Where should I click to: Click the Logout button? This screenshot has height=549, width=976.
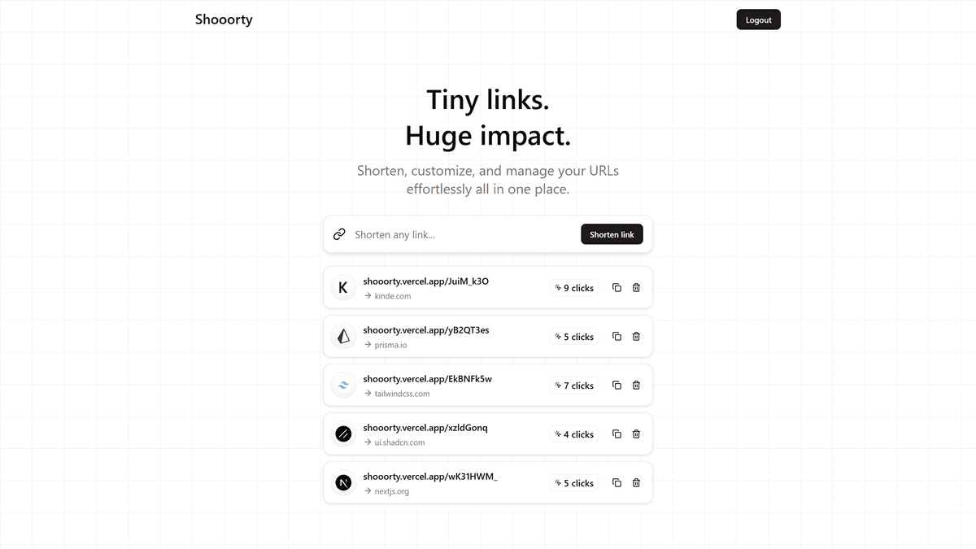(758, 20)
